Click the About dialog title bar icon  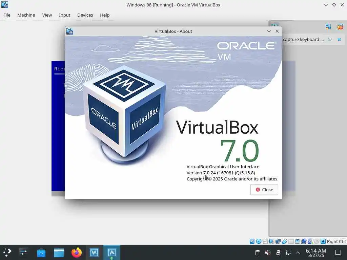70,31
